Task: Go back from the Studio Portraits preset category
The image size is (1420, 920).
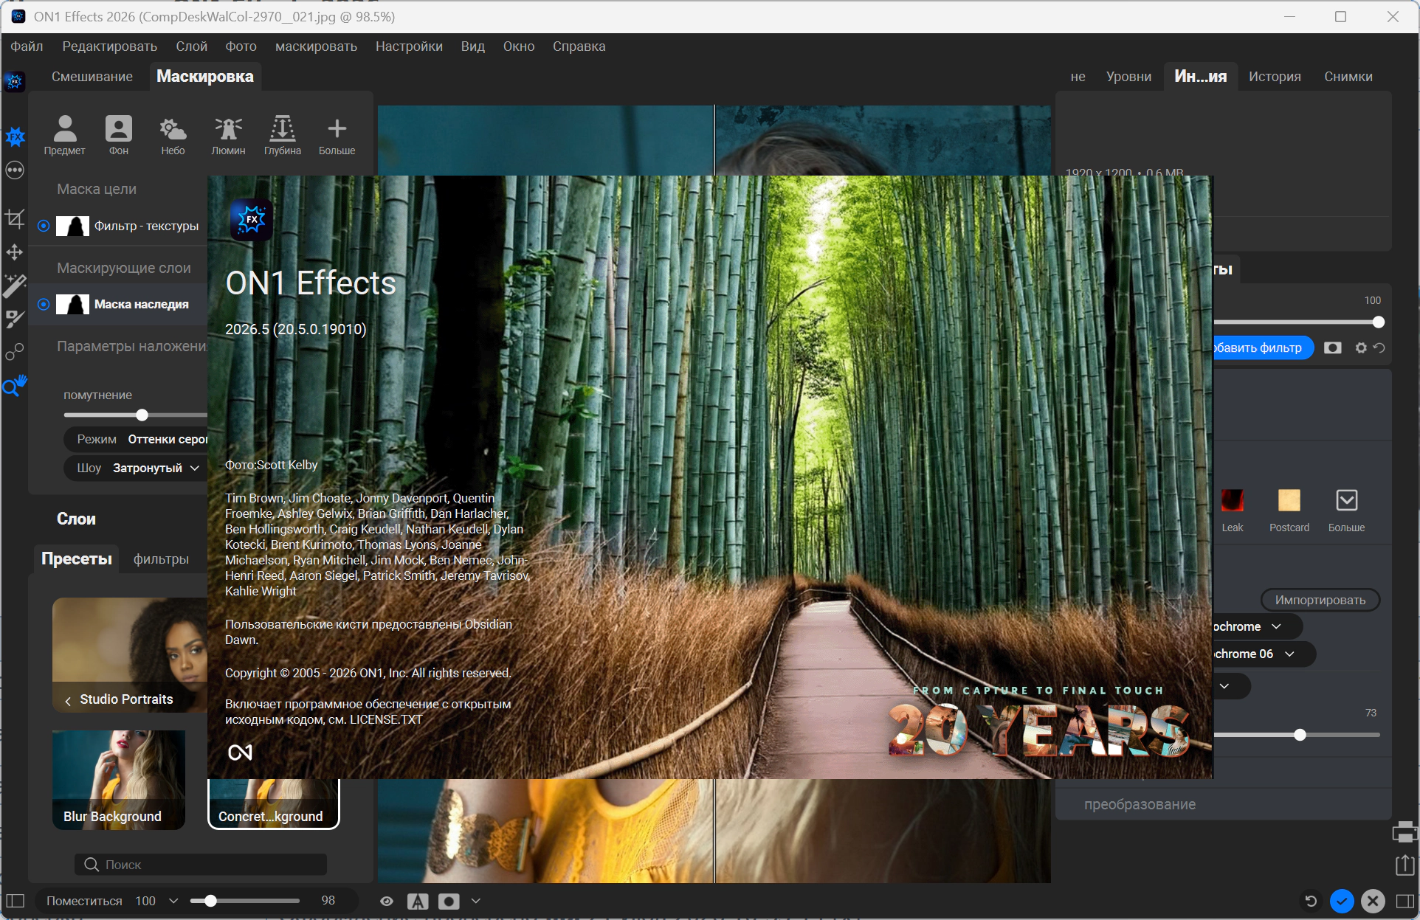Action: coord(68,700)
